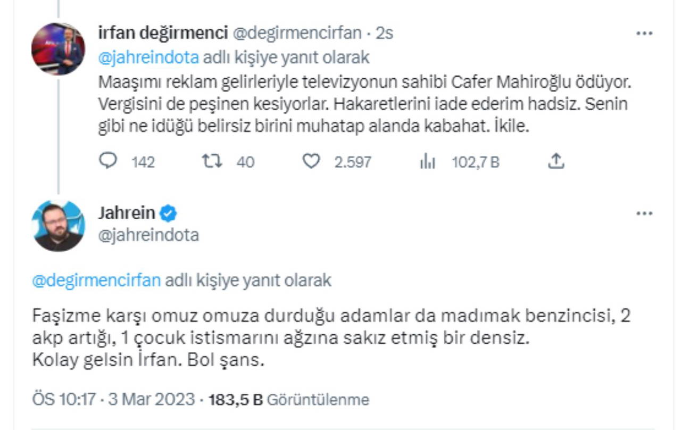Click the @jahreindota mention in reply line
Screen dimensions: 681x430
coord(148,57)
